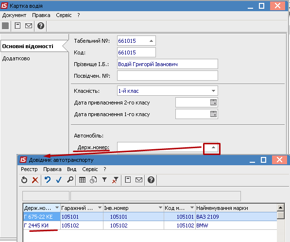
Task: Select the Г 2445 КИ BMW row
Action: coord(150,225)
